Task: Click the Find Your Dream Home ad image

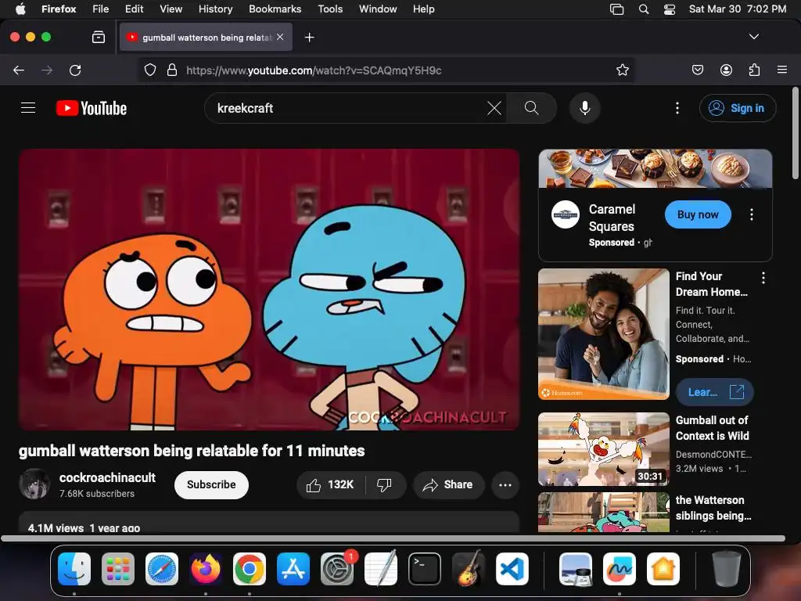Action: pos(604,333)
